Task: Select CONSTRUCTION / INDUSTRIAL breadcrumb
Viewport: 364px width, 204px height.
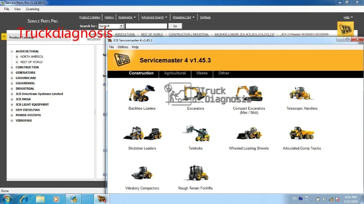Action: (189, 34)
